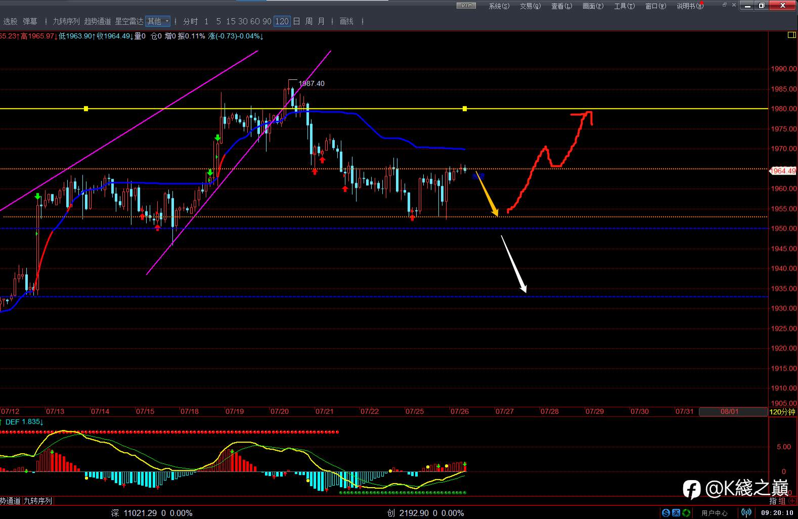Open the 窗口(W) menu
The image size is (798, 519).
tap(655, 6)
